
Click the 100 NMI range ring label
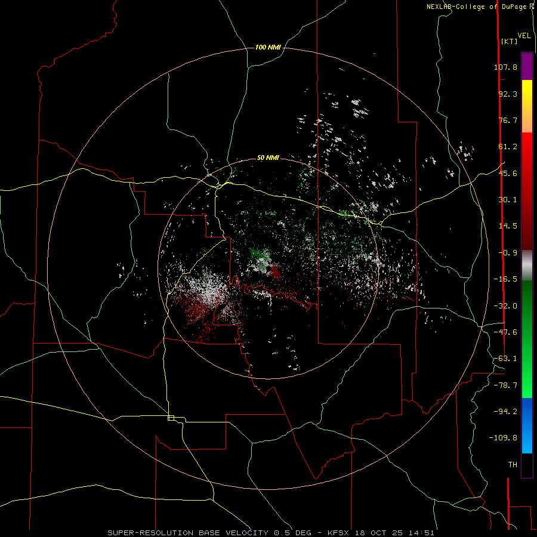(x=268, y=47)
